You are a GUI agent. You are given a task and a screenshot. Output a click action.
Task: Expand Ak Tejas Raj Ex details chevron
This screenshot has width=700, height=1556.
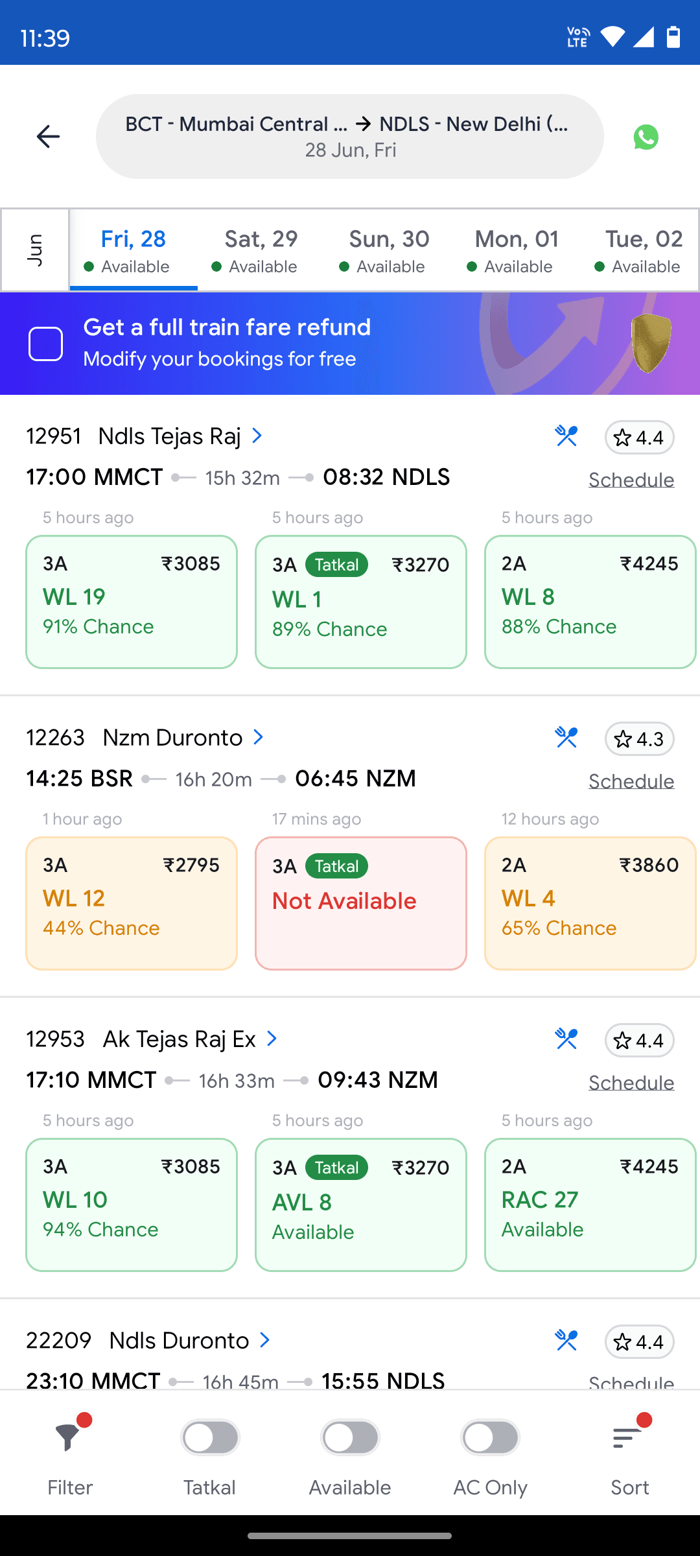click(x=272, y=1039)
